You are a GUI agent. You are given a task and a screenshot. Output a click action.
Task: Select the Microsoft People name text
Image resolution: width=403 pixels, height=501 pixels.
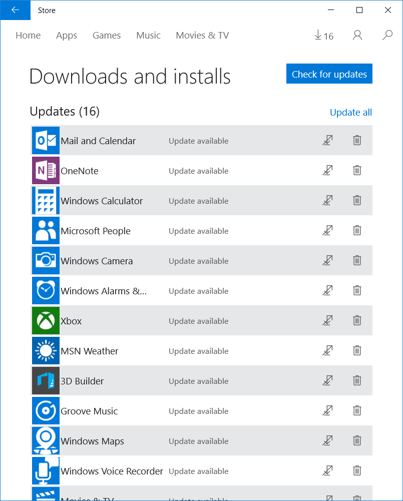[96, 231]
